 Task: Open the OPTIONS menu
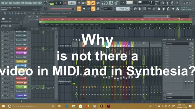[x=28, y=3]
